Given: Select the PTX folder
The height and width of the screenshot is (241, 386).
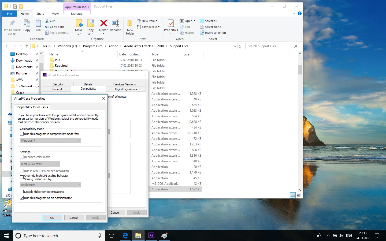Looking at the screenshot, I should (x=58, y=60).
